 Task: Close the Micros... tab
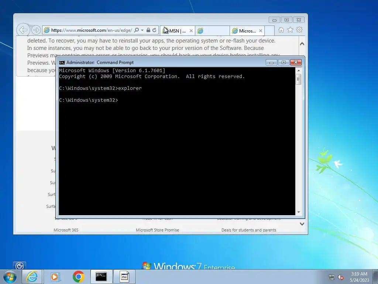pyautogui.click(x=260, y=31)
